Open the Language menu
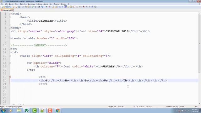Viewport: 201px width, 113px height. coord(31,4)
